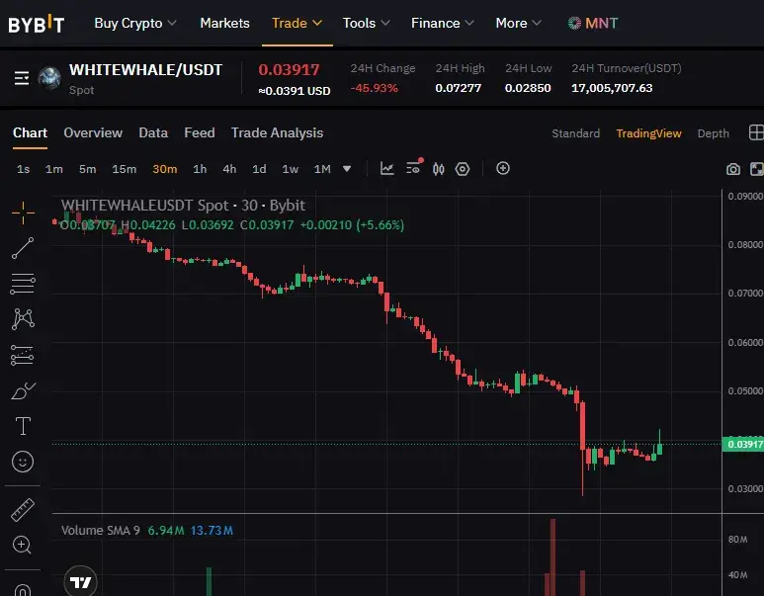Click the MNT token icon
764x596 pixels.
pyautogui.click(x=574, y=23)
